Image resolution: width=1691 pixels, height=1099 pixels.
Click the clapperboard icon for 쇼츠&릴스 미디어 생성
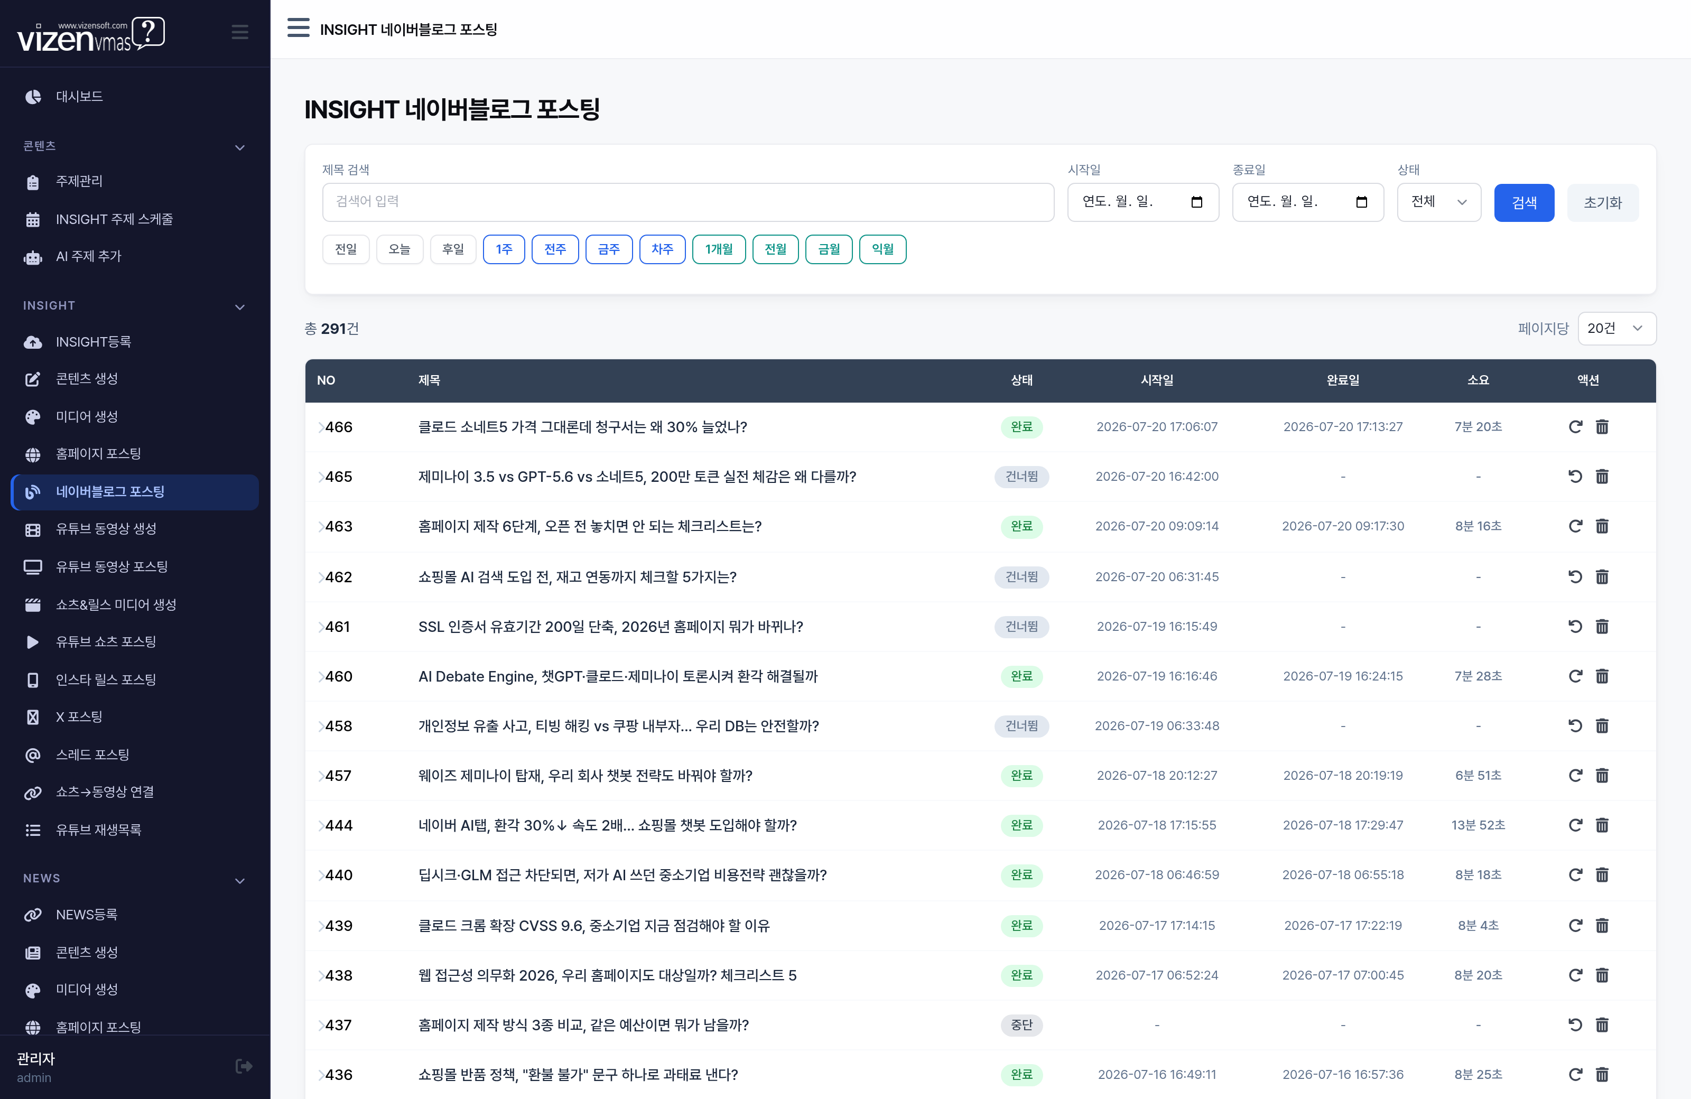[33, 604]
